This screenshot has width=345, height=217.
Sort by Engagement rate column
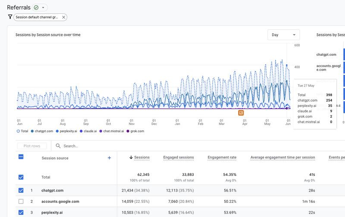click(222, 157)
